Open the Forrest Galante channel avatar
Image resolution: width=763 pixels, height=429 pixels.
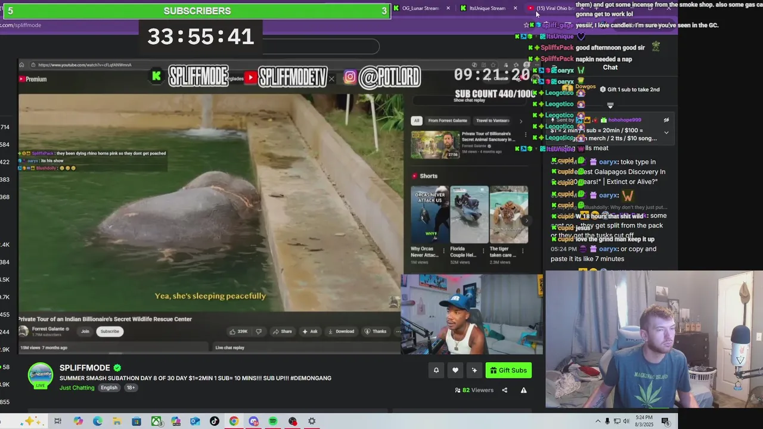[x=24, y=331]
